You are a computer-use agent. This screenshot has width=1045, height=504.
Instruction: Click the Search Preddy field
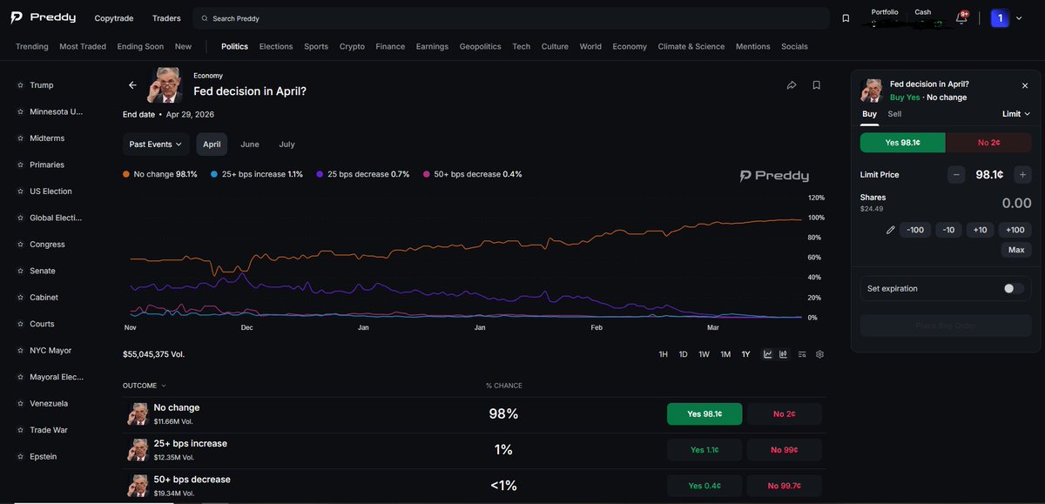(x=509, y=18)
